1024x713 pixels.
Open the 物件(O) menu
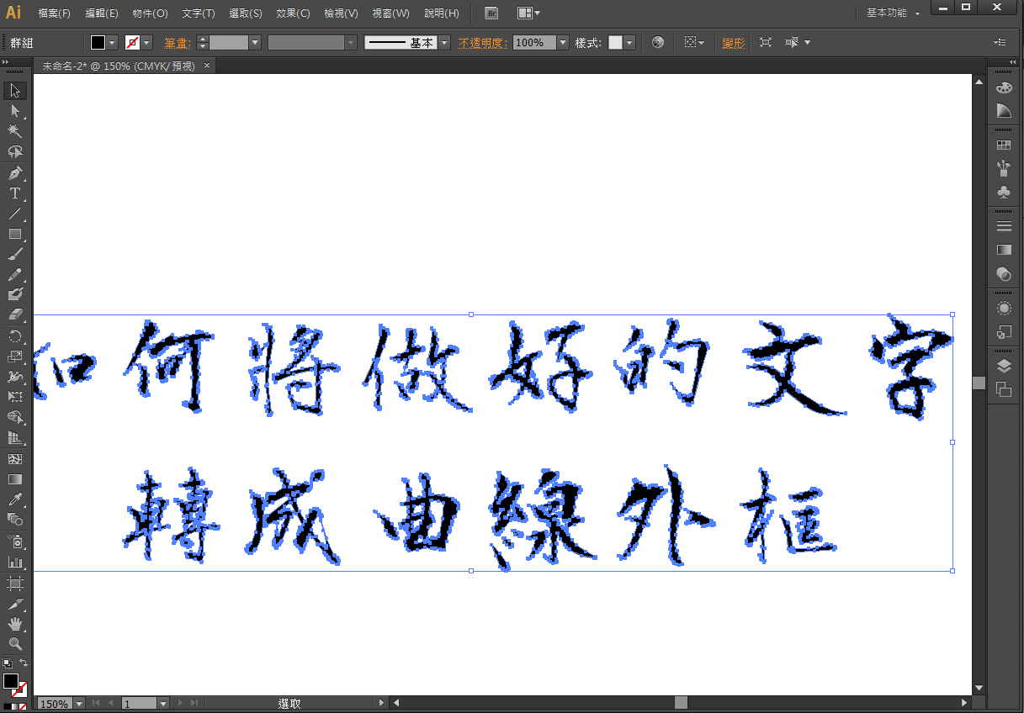[x=151, y=13]
